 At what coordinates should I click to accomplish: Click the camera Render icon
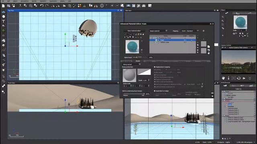click(144, 6)
